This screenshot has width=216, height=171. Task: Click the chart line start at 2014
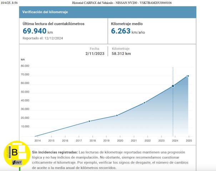[35, 136]
